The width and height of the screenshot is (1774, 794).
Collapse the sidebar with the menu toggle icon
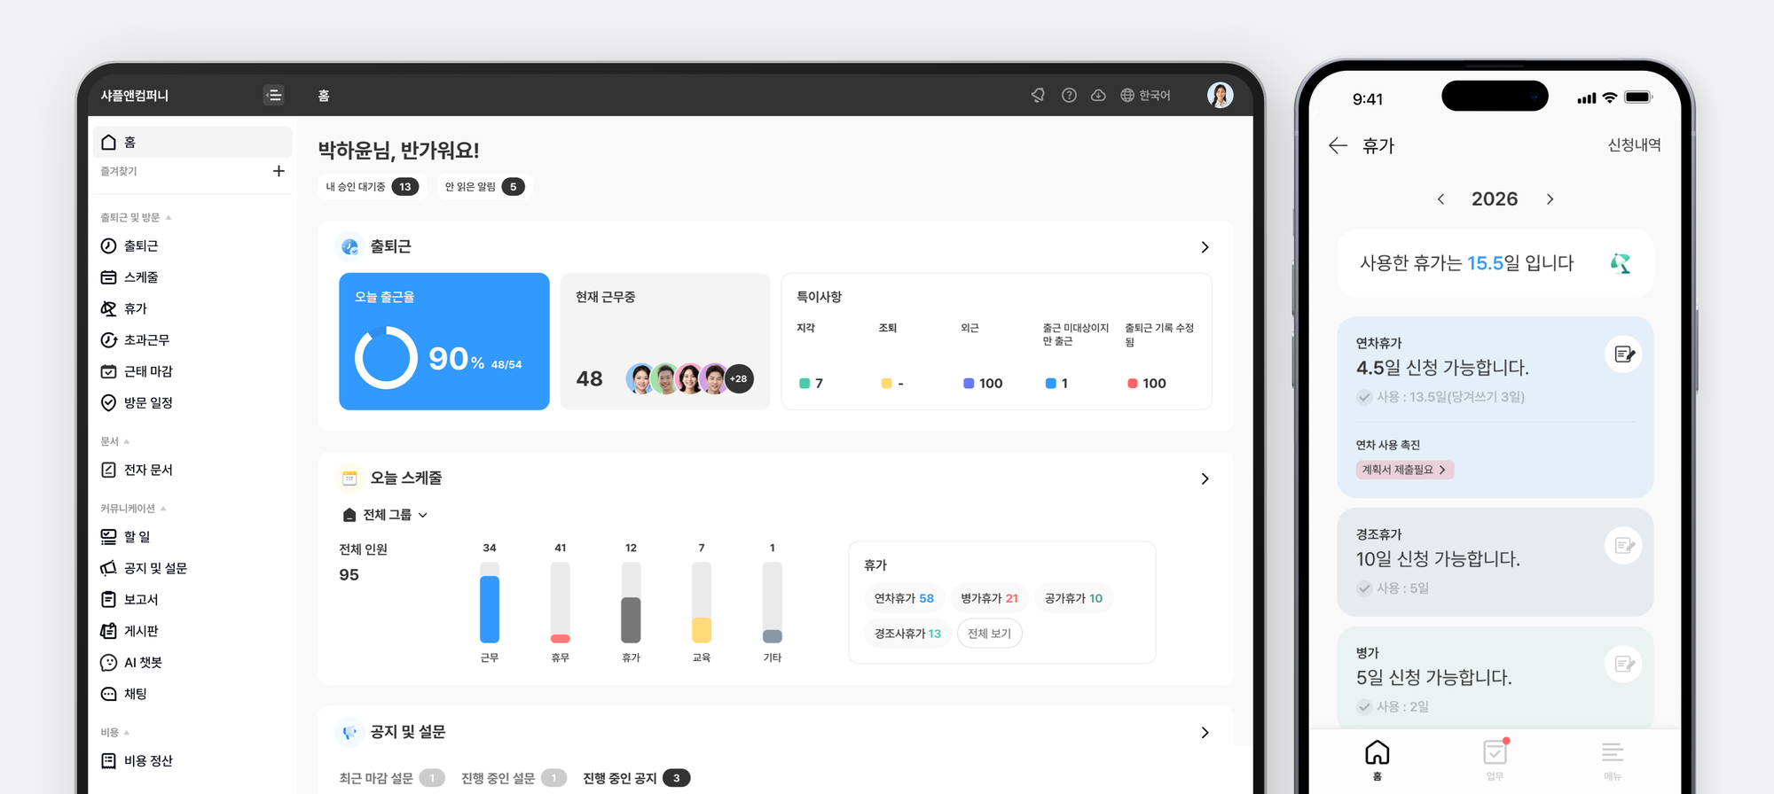[274, 95]
